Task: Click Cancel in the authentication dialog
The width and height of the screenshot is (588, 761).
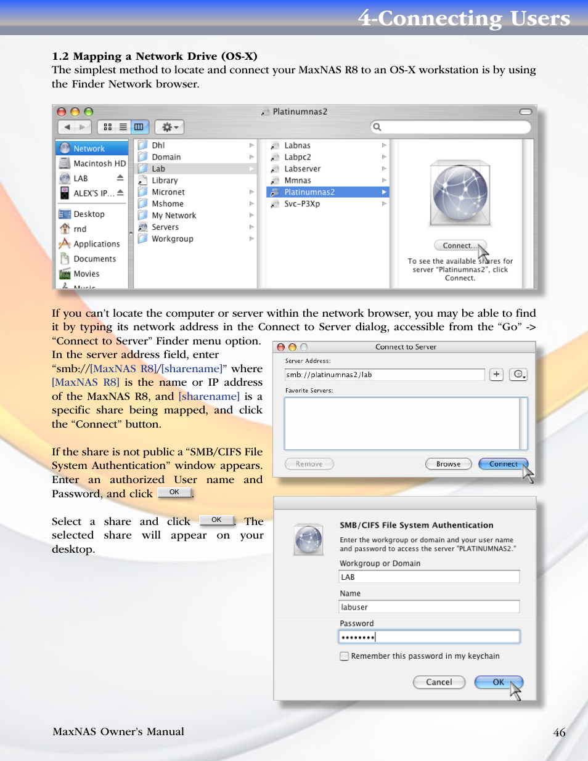Action: click(439, 682)
